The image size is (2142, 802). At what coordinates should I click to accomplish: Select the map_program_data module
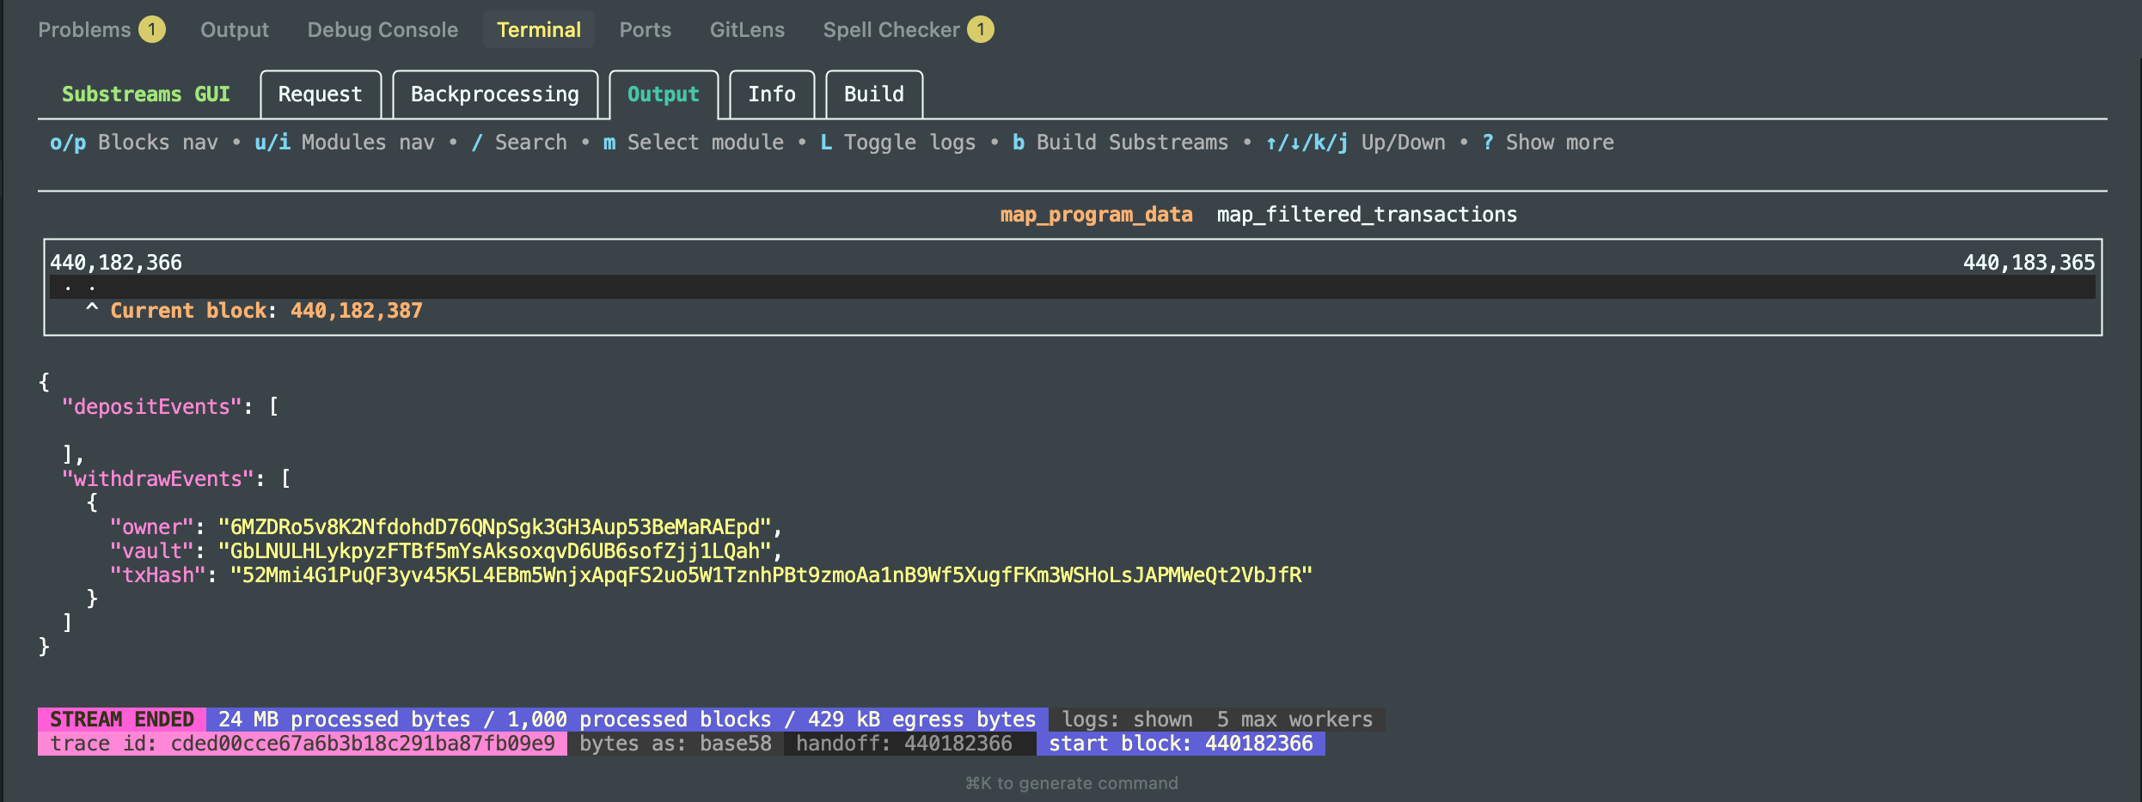coord(1096,215)
